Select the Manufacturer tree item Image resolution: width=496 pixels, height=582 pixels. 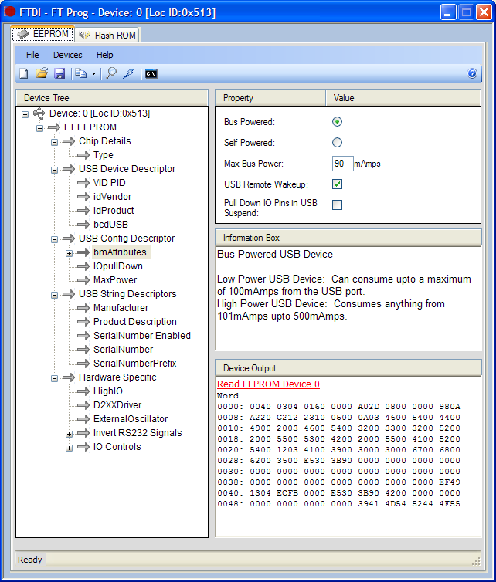coord(121,308)
